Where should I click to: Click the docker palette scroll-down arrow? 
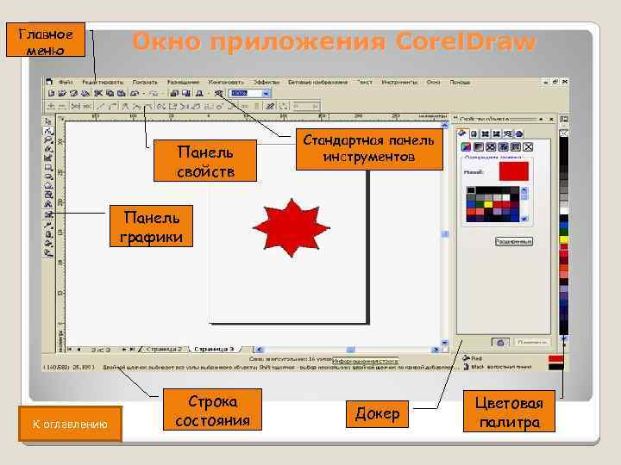click(x=524, y=218)
